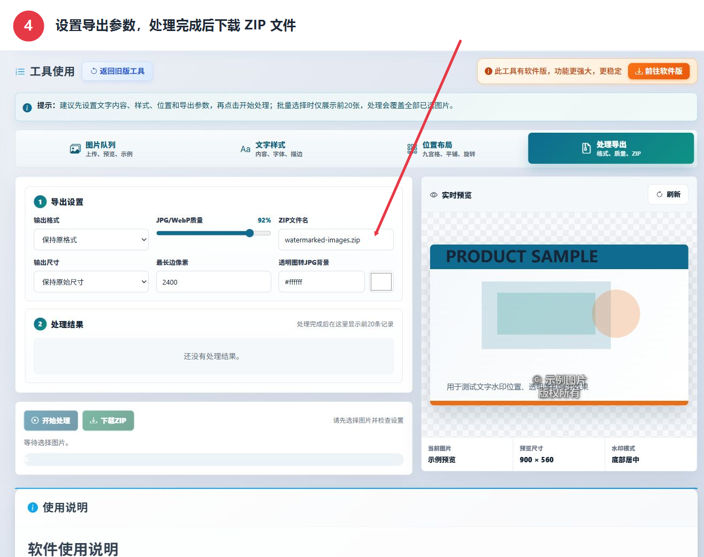Image resolution: width=704 pixels, height=557 pixels.
Task: Click the Aa icon on 文字样式 tab
Action: [246, 149]
